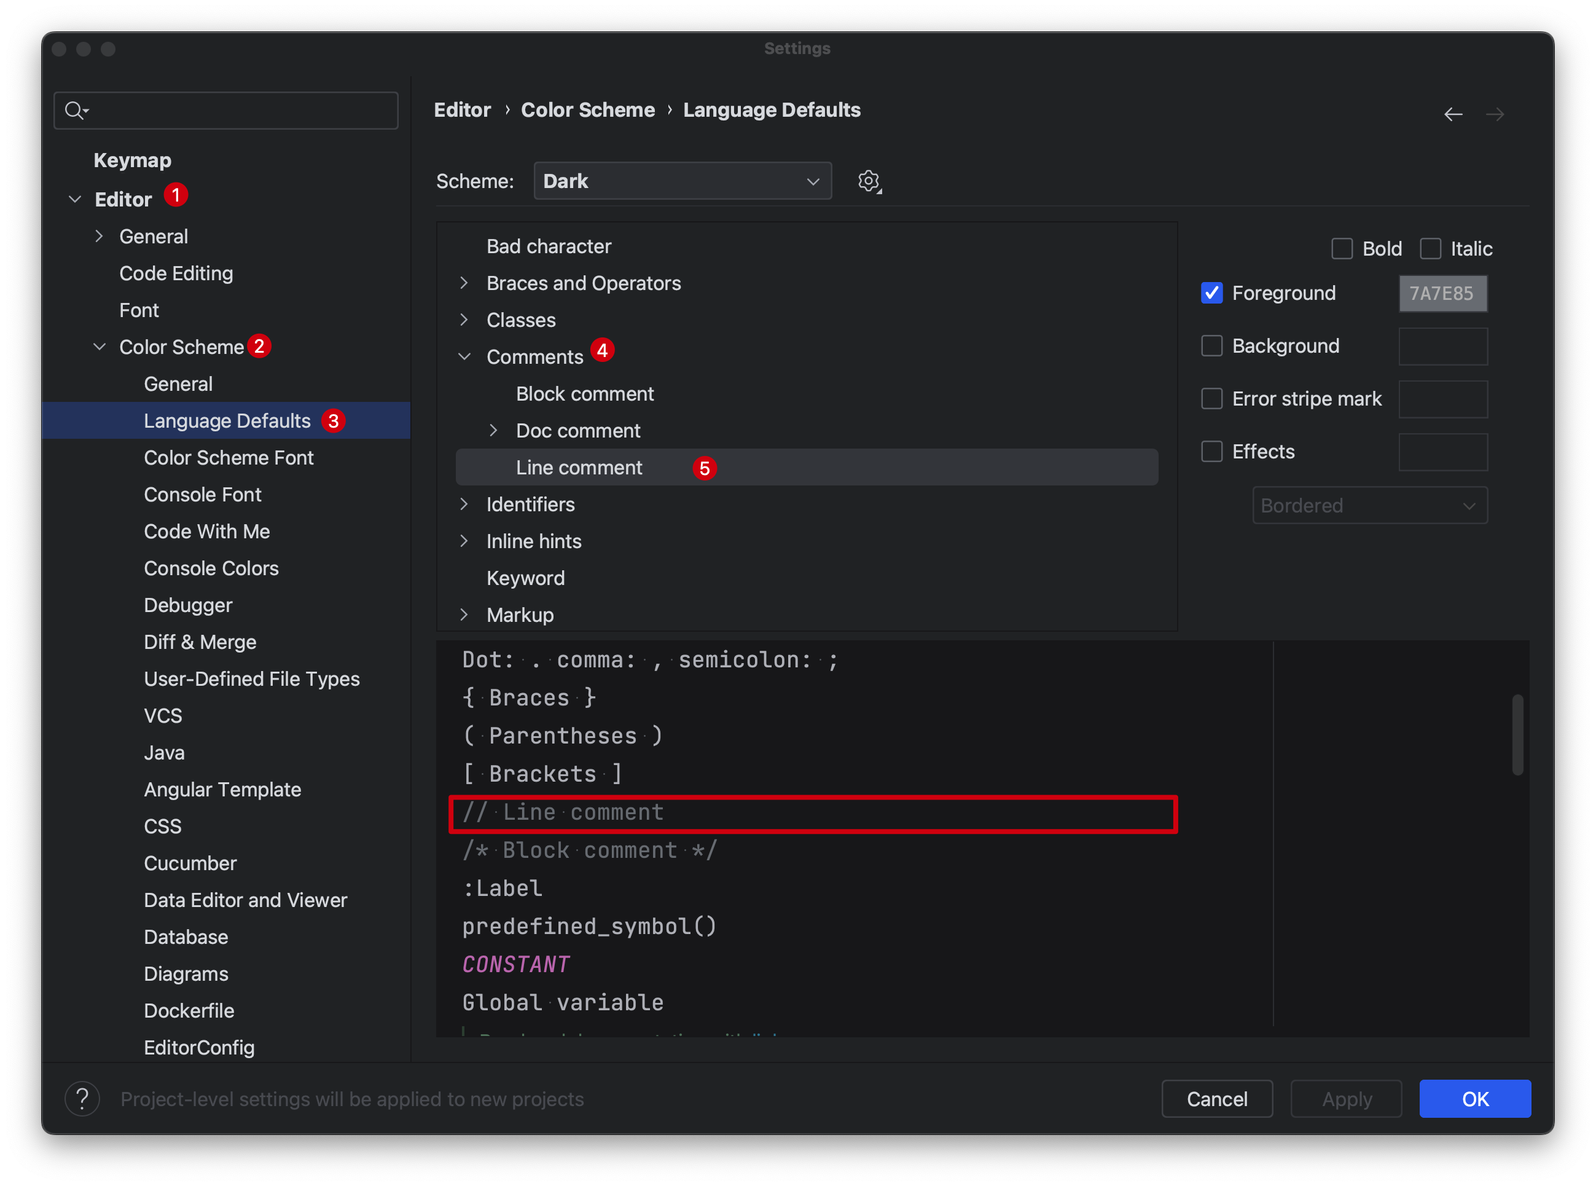1596x1186 pixels.
Task: Collapse the Comments chevron
Action: 464,357
